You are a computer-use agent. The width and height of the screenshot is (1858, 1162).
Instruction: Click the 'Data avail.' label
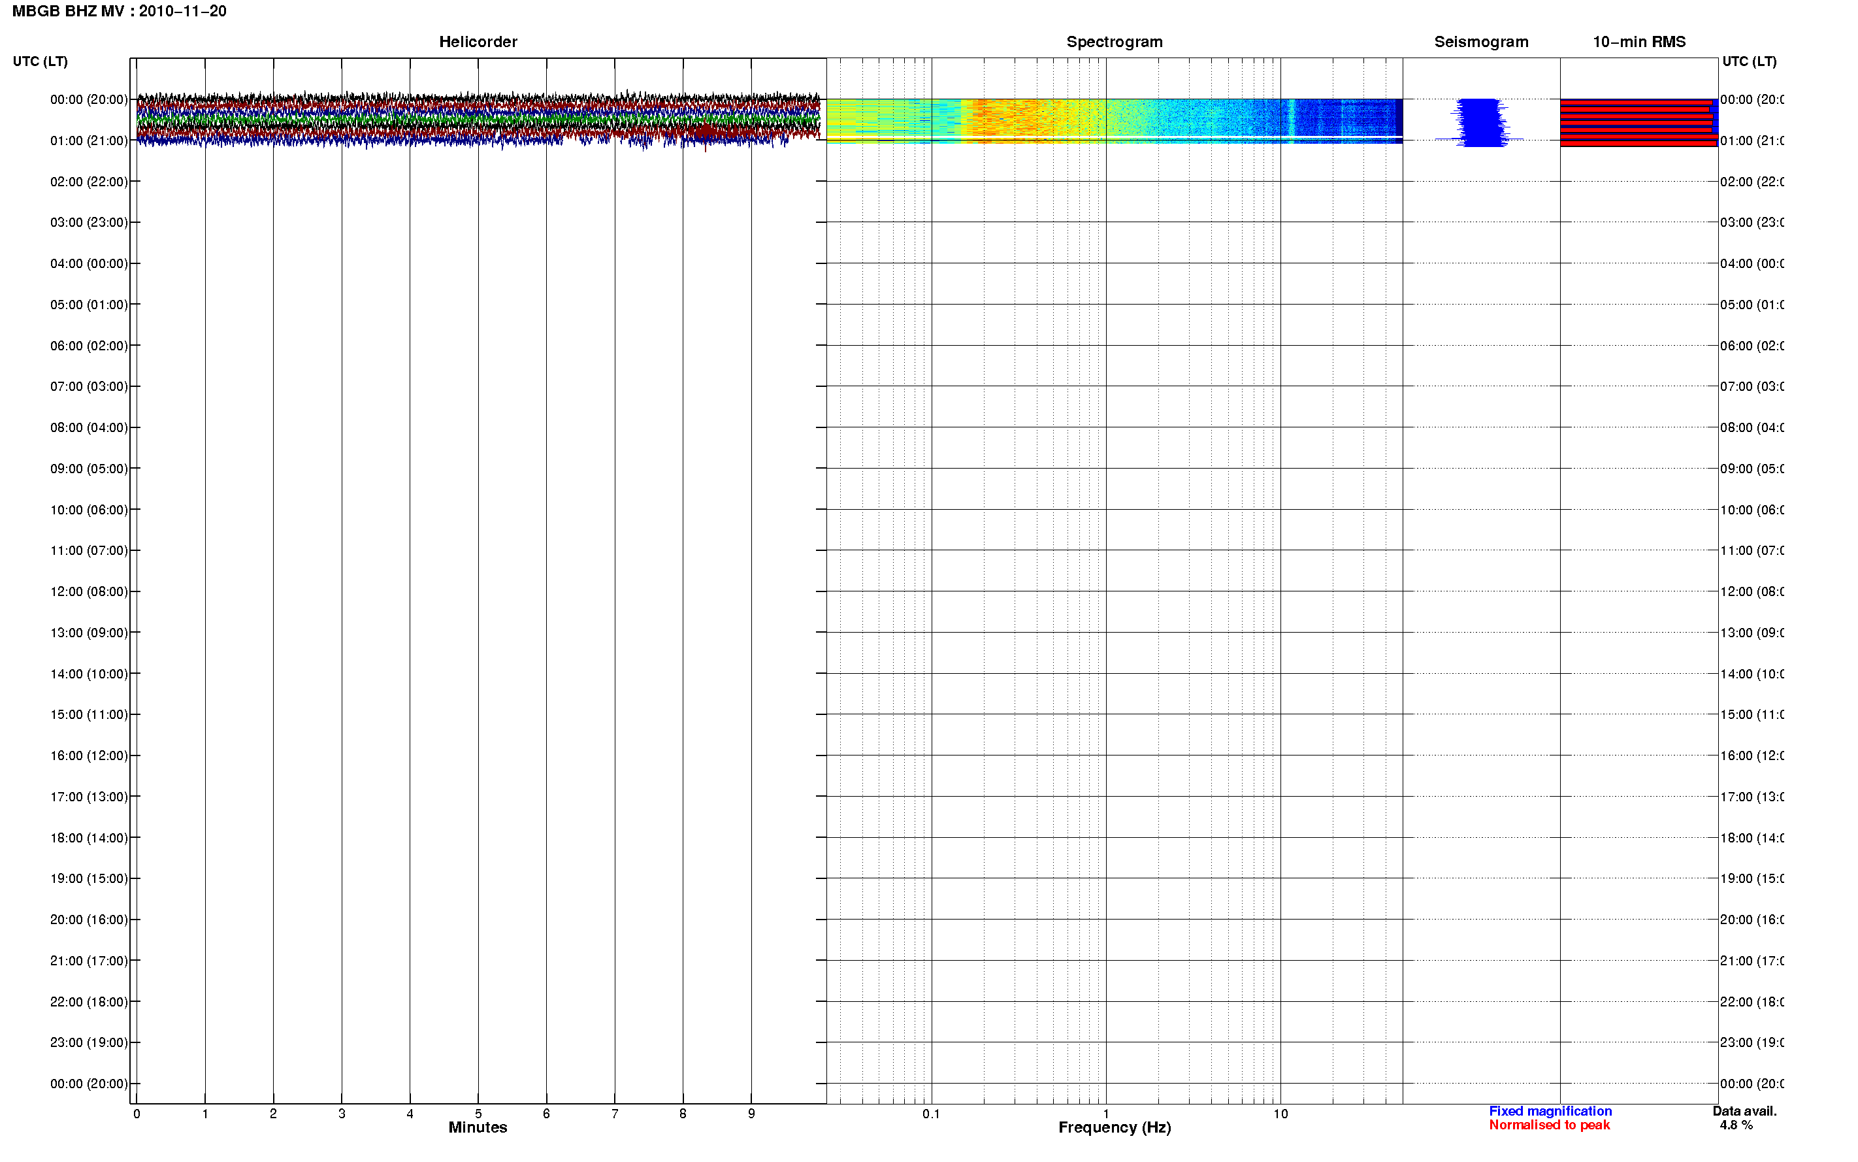coord(1744,1111)
